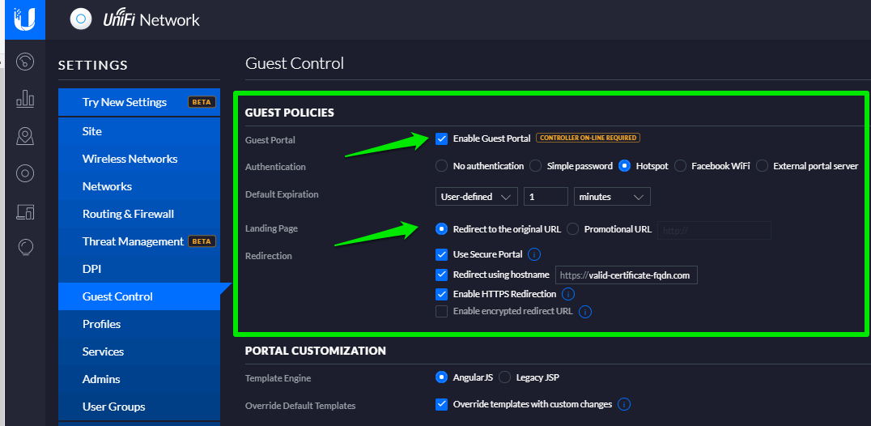Click the redirect hostname input field

(x=626, y=275)
